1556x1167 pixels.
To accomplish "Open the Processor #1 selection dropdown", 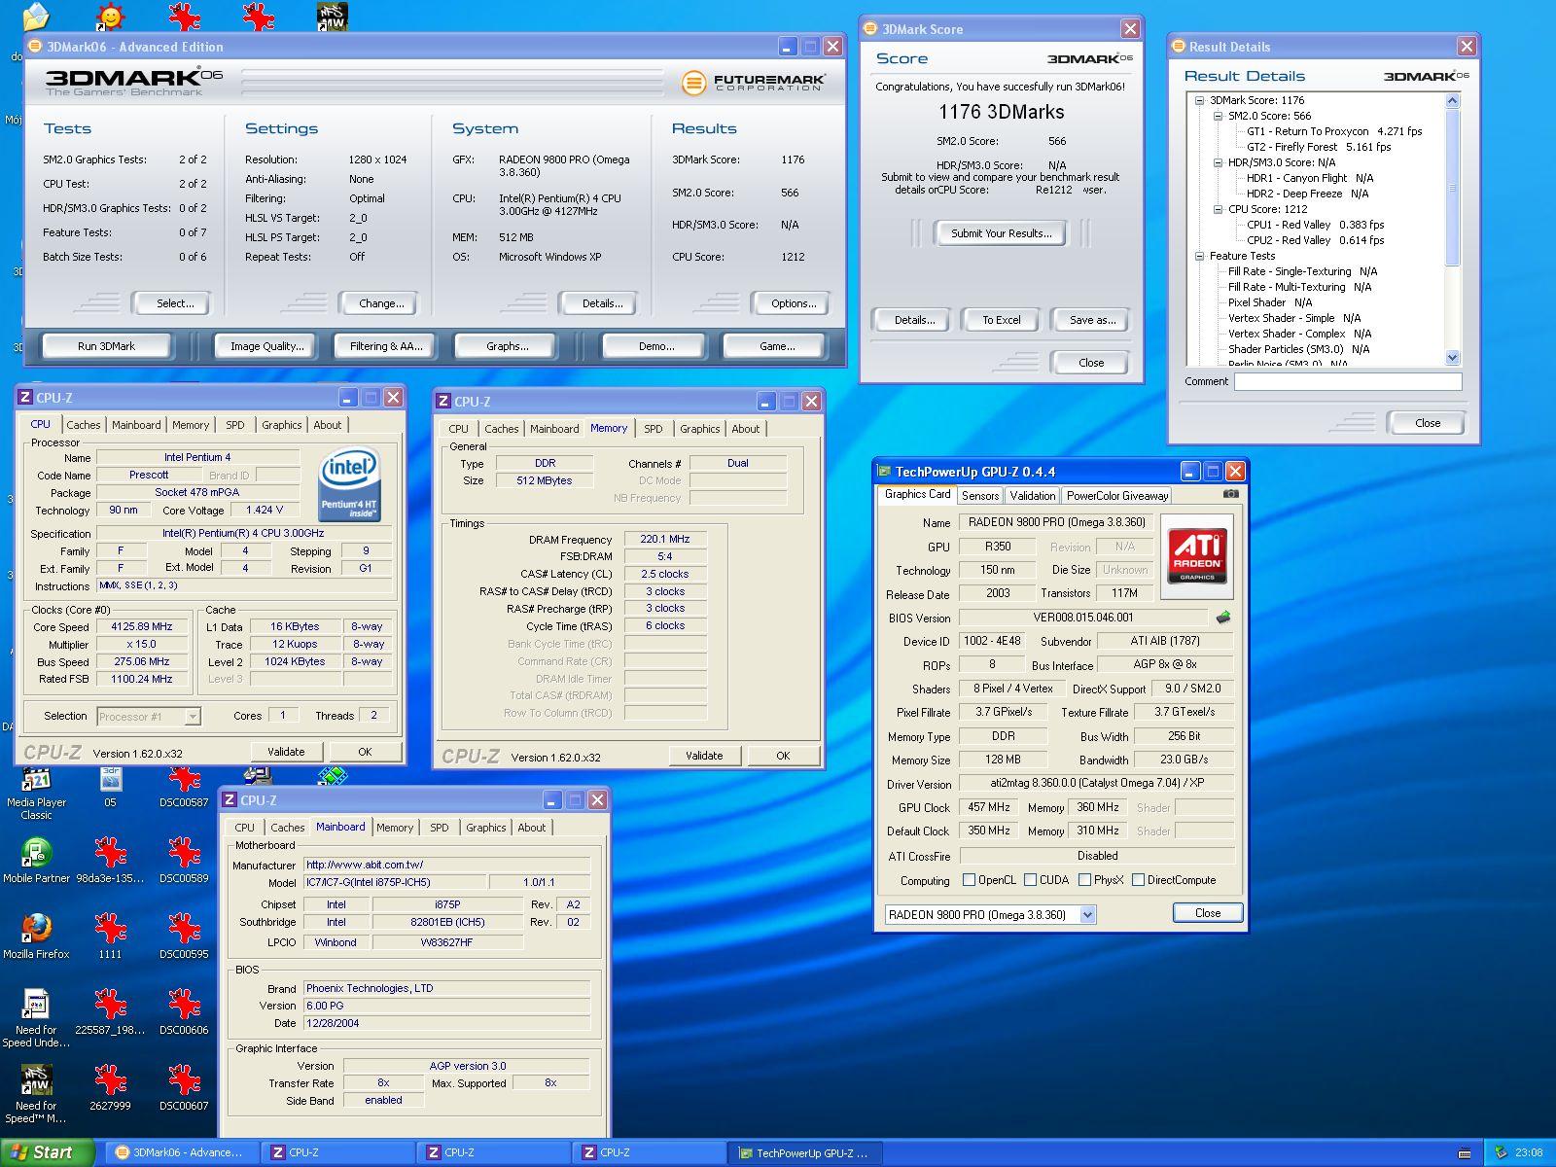I will click(x=193, y=717).
